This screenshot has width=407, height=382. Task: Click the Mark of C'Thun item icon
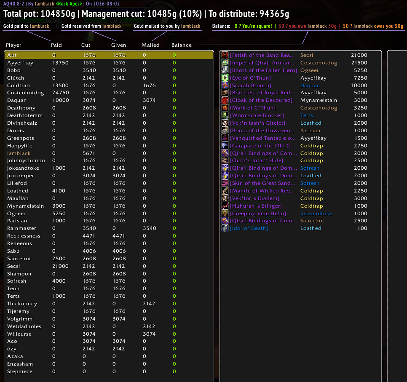point(225,108)
